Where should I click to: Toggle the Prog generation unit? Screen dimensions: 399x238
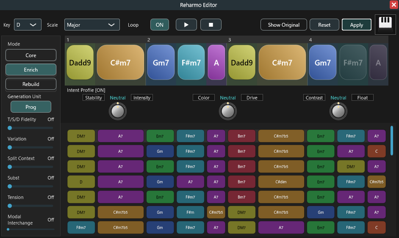coord(30,107)
